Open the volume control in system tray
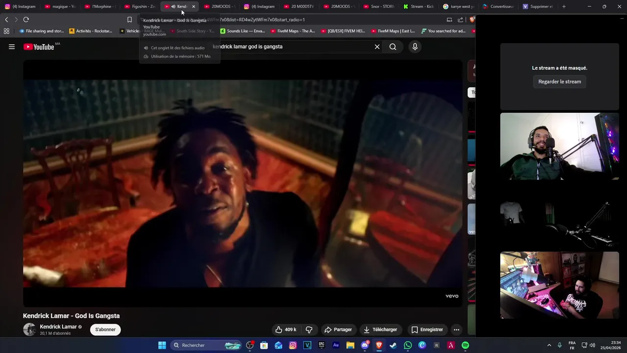The width and height of the screenshot is (627, 353). [x=592, y=345]
